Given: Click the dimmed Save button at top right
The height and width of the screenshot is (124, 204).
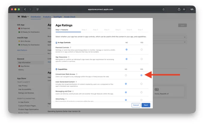Looking at the screenshot, I should 182,25.
